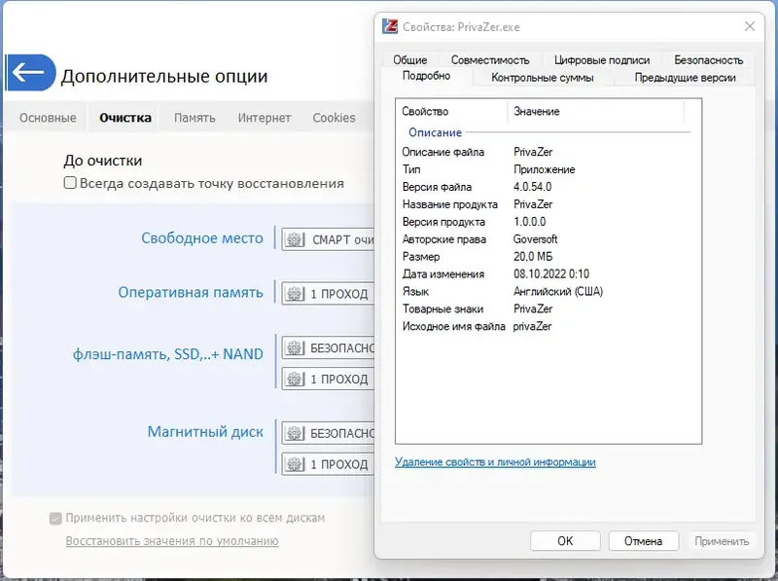Click the blue back arrow button
Screen dimensions: 778x581
coord(31,69)
